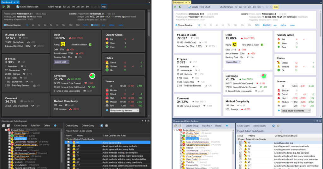The width and height of the screenshot is (323, 169).
Task: Click yellow C debt rating badge in light dashboard
Action: 234,45
